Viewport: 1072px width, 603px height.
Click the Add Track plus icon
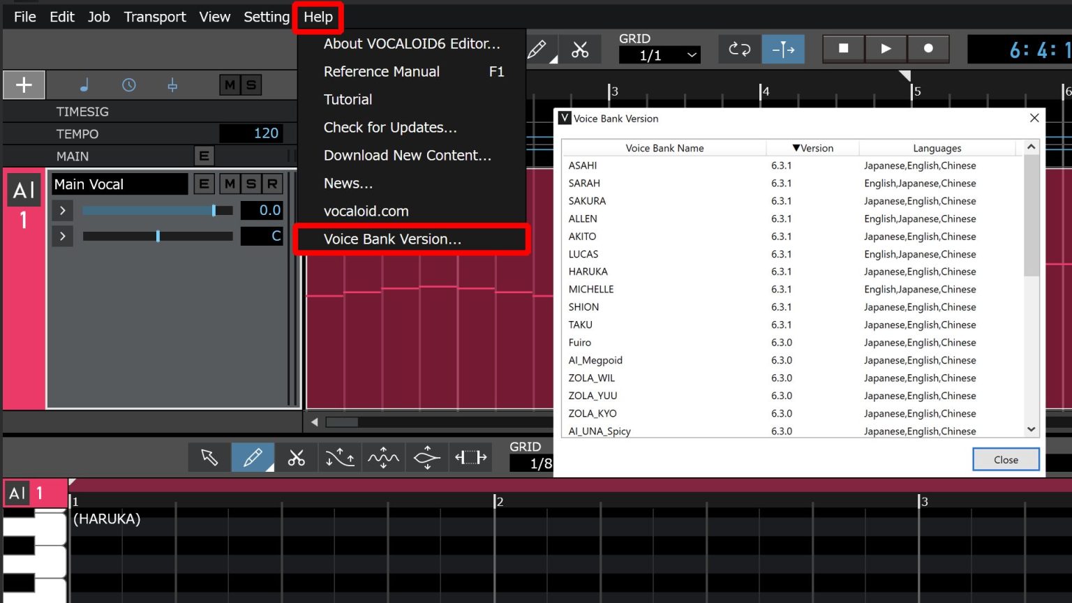pos(24,84)
